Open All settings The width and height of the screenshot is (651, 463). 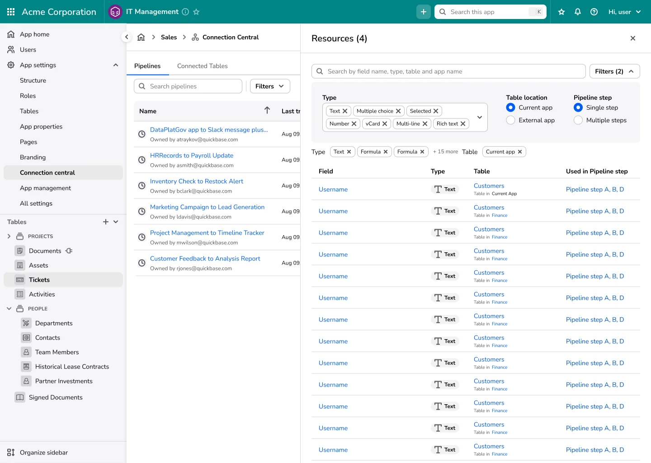point(36,203)
